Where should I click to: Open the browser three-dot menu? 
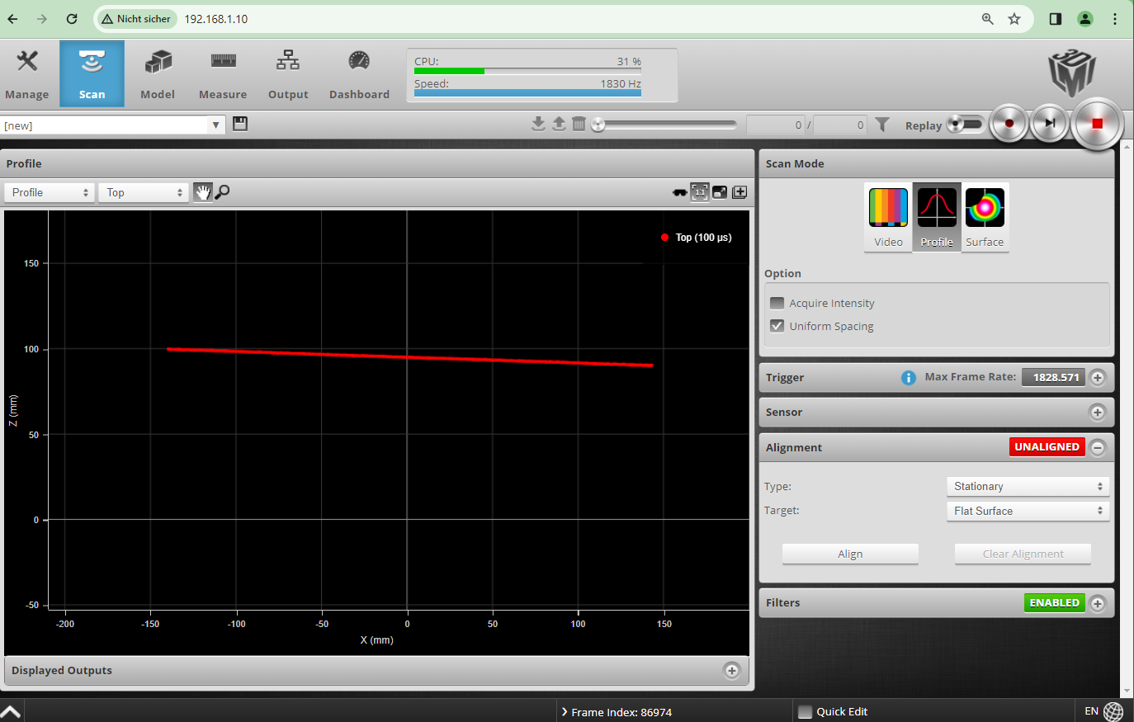1114,18
